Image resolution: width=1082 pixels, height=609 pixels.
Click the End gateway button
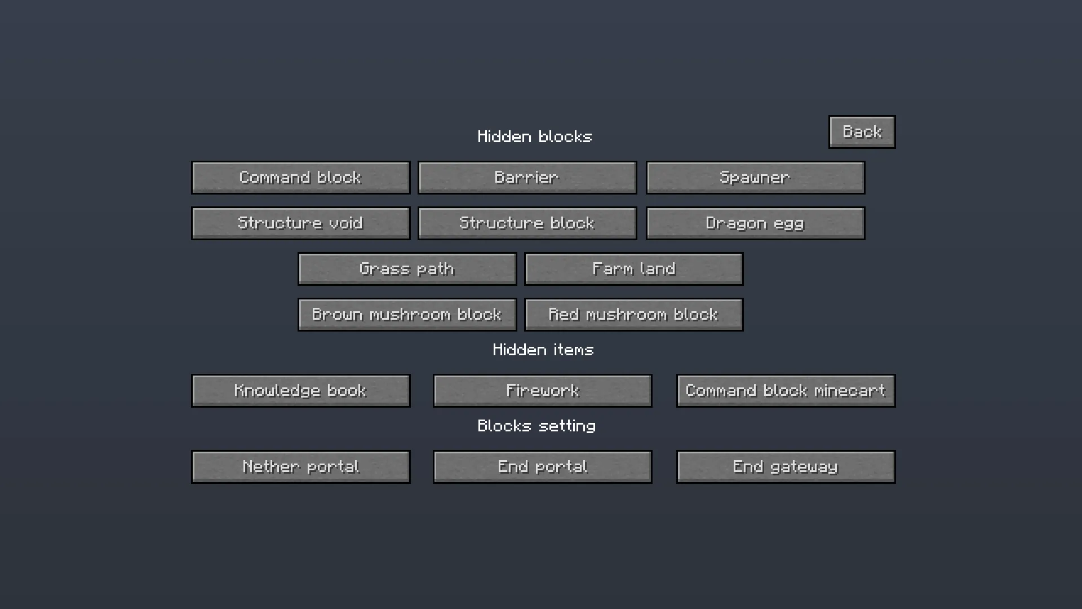pyautogui.click(x=786, y=466)
